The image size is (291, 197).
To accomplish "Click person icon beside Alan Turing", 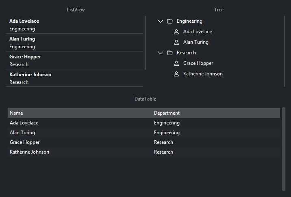I will 176,42.
